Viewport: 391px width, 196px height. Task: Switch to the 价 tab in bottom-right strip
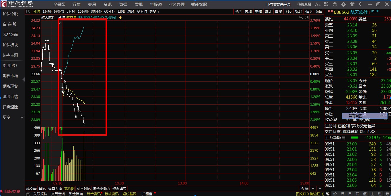point(335,194)
